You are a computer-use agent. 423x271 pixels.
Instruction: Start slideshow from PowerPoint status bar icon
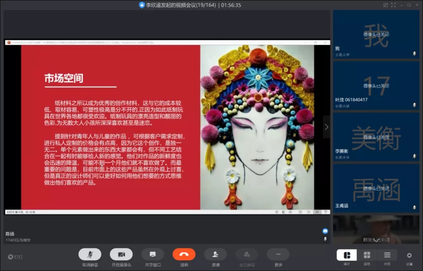325,212
